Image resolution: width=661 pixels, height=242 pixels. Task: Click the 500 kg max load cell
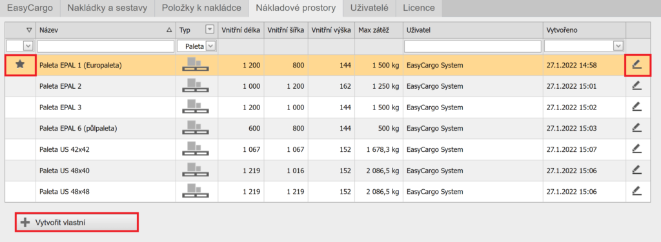coord(378,128)
